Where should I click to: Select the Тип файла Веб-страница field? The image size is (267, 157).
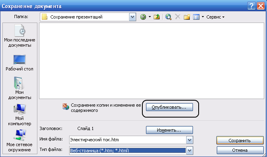128,151
